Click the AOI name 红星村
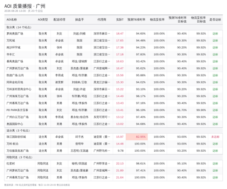This screenshot has height=189, width=227. pyautogui.click(x=10, y=164)
